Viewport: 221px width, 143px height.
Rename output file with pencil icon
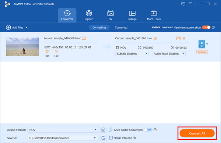click(x=155, y=38)
